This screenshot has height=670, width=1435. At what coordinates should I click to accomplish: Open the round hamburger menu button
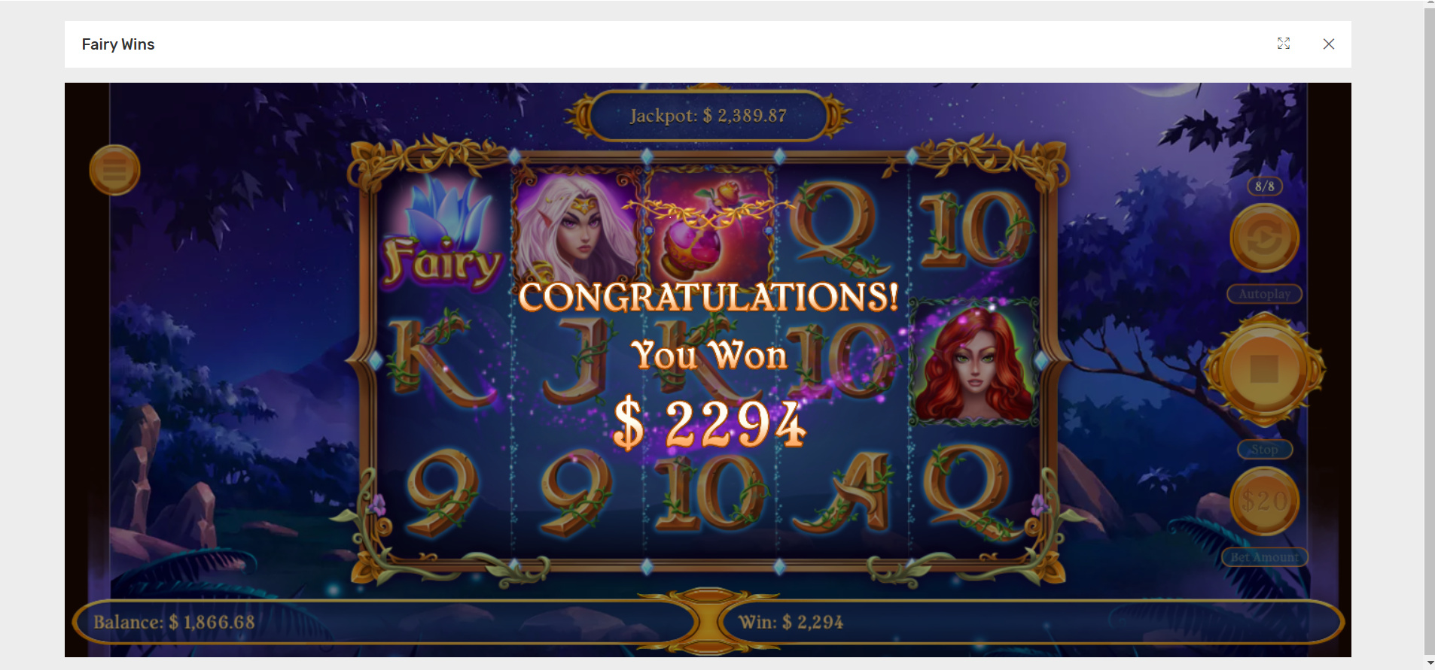(x=114, y=170)
